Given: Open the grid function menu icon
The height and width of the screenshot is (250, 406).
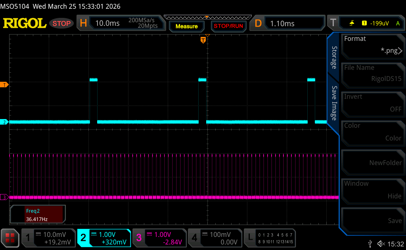Looking at the screenshot, I should [x=10, y=237].
